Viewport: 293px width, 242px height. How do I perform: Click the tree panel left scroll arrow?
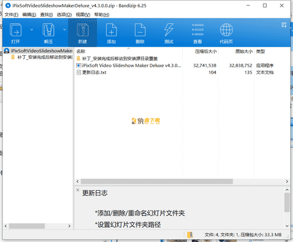(6, 226)
